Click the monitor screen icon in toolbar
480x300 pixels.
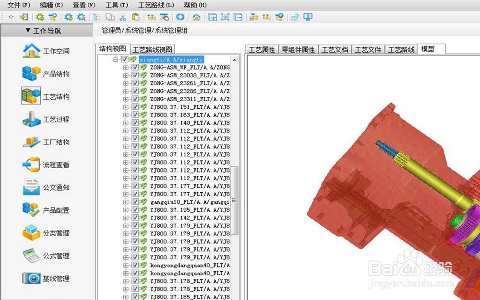point(308,17)
